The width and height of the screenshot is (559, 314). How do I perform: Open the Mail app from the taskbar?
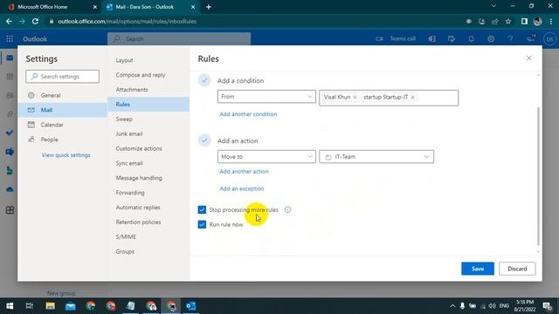pyautogui.click(x=70, y=306)
